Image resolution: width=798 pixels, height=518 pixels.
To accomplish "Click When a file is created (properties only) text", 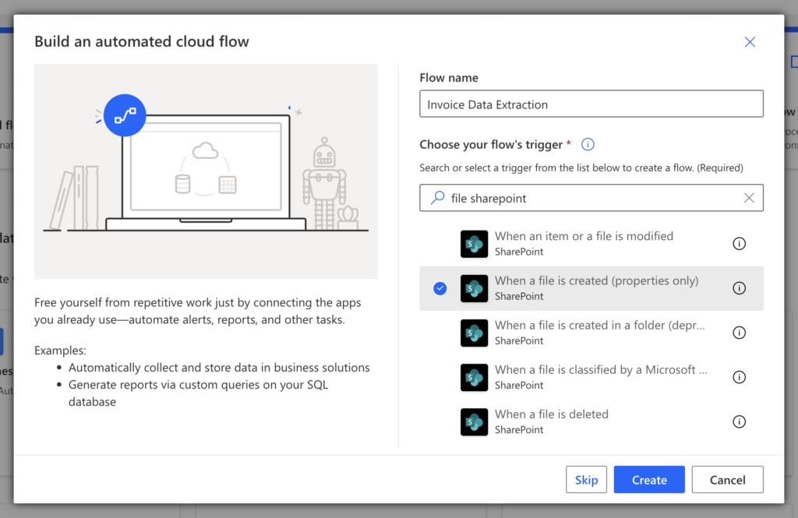I will click(x=596, y=281).
